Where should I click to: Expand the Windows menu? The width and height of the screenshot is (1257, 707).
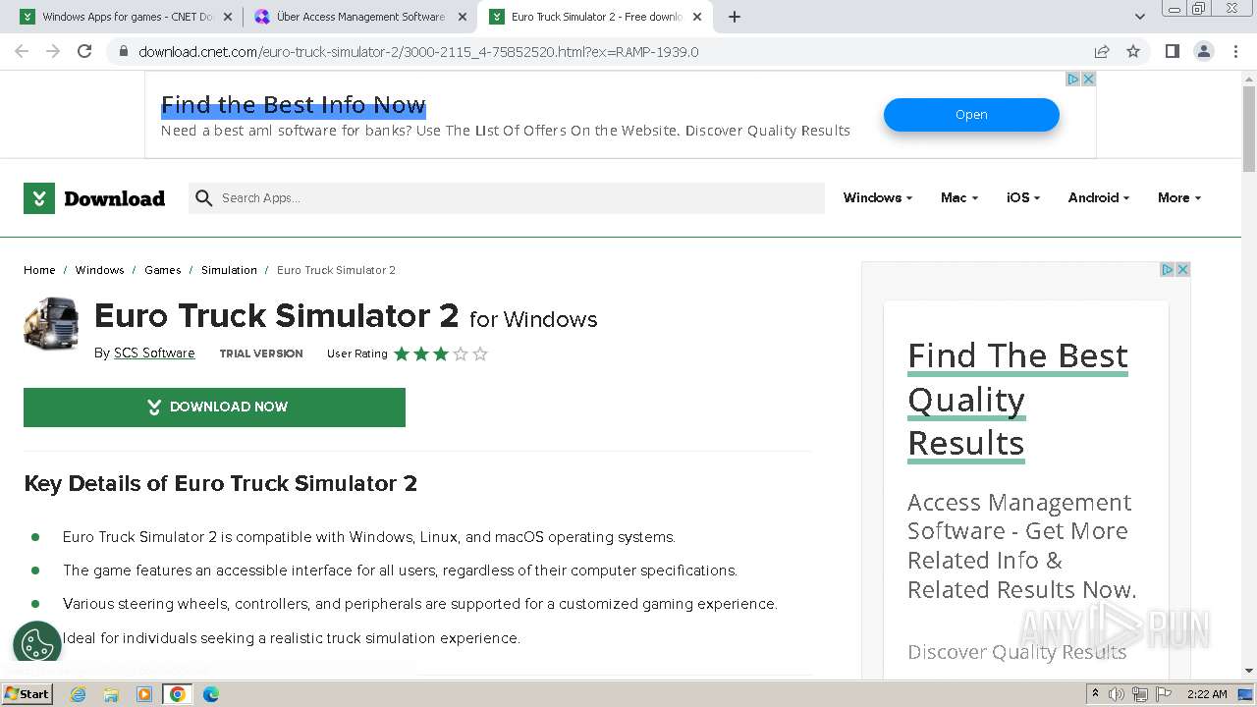878,197
